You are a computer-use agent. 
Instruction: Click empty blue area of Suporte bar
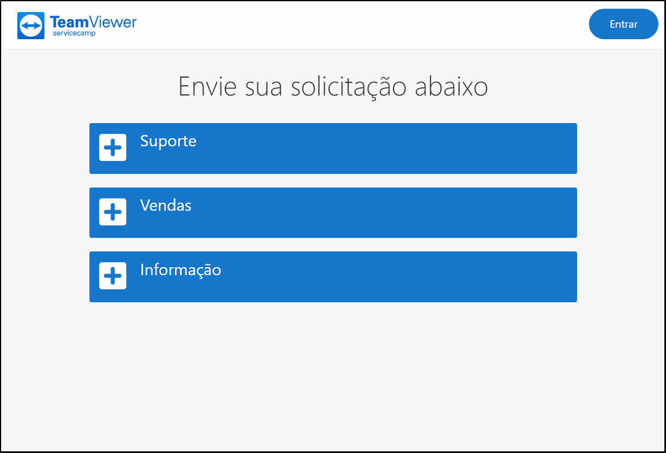point(382,149)
